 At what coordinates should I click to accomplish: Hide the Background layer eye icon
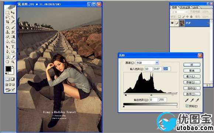(x=172, y=23)
